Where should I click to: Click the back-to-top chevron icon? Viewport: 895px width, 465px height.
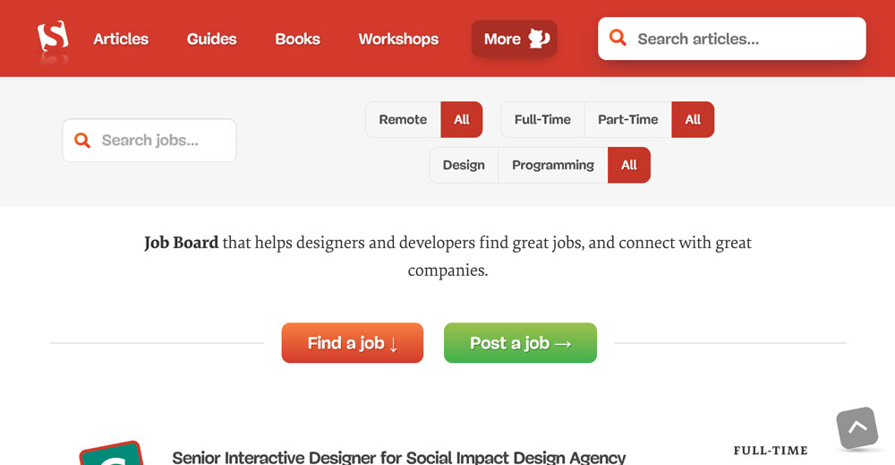[x=857, y=427]
